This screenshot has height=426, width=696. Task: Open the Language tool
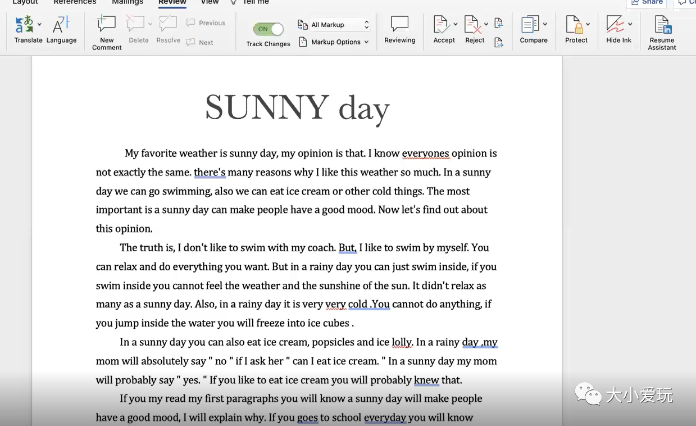(61, 25)
